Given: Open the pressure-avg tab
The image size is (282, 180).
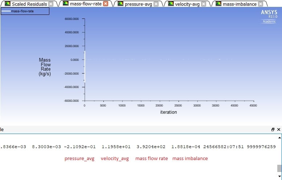Looking at the screenshot, I should coord(138,4).
